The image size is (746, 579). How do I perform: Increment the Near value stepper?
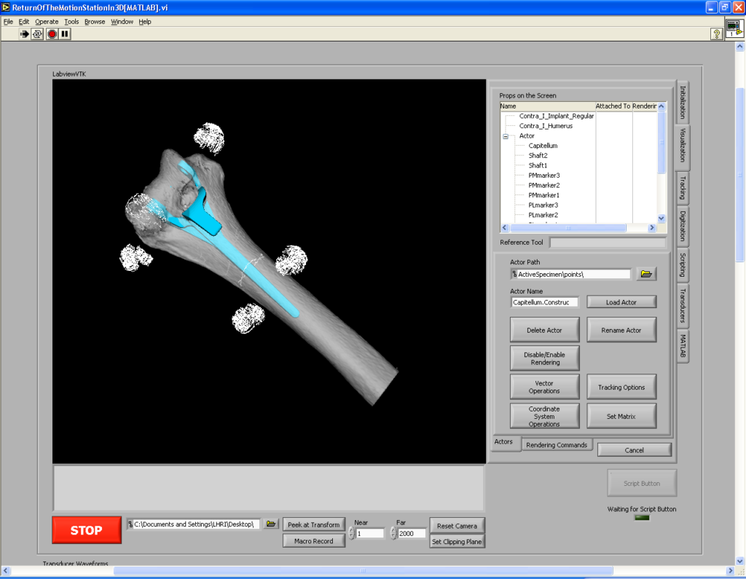[x=352, y=530]
